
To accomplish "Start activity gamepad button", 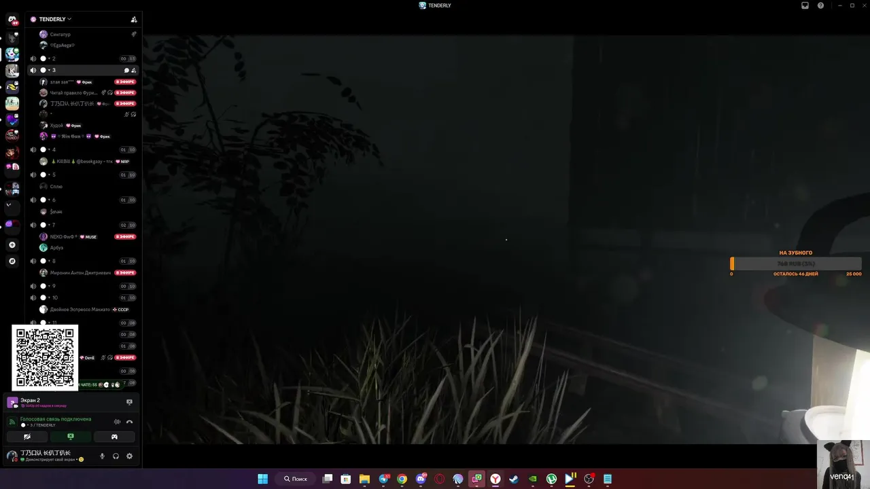I will (x=114, y=437).
